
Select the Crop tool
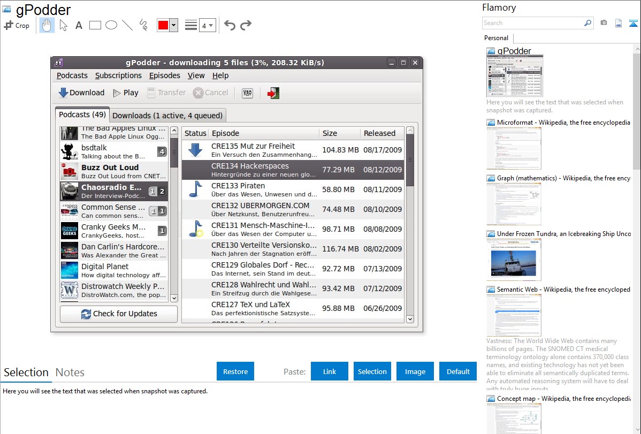[x=17, y=25]
